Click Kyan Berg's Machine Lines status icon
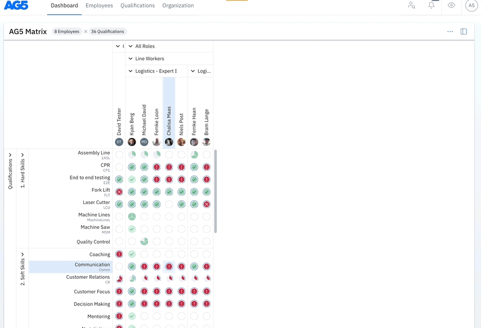The image size is (481, 328). click(131, 217)
